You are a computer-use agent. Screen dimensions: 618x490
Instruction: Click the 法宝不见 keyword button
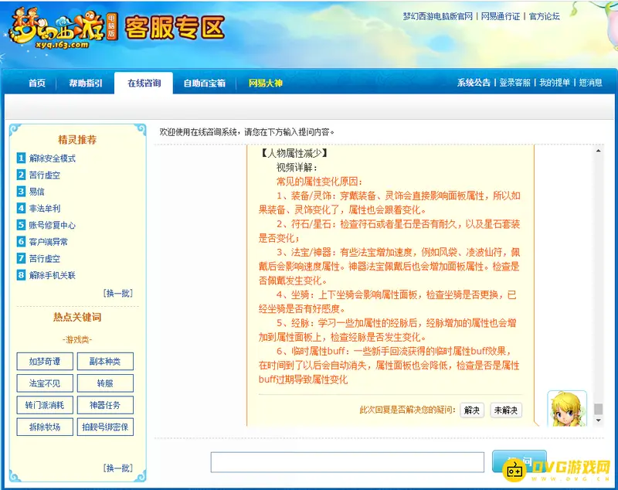click(45, 383)
